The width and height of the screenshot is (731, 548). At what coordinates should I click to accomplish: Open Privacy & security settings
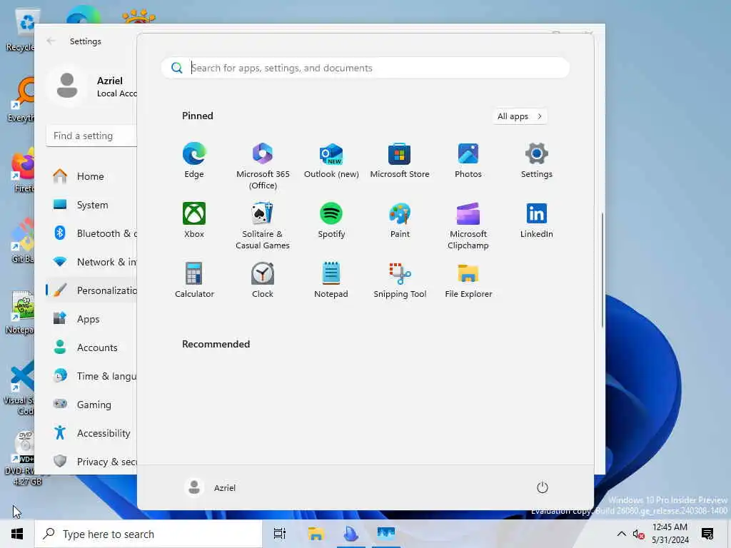[91, 462]
